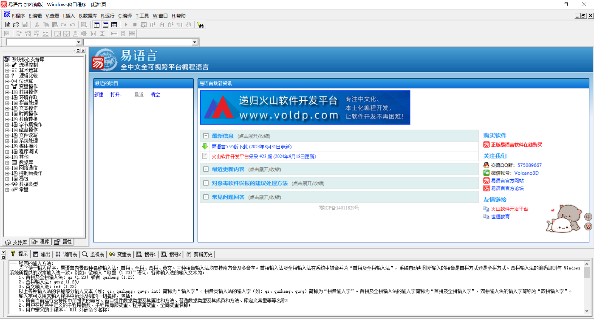
Task: Click the QQ group 575089667 link
Action: click(x=529, y=165)
